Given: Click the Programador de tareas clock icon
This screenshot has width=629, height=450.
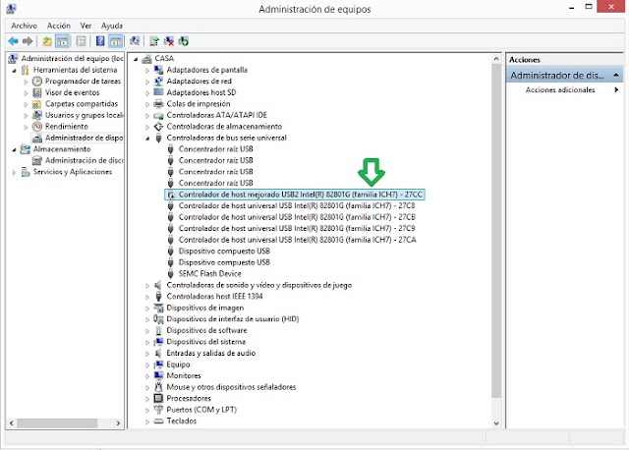Looking at the screenshot, I should pos(37,81).
